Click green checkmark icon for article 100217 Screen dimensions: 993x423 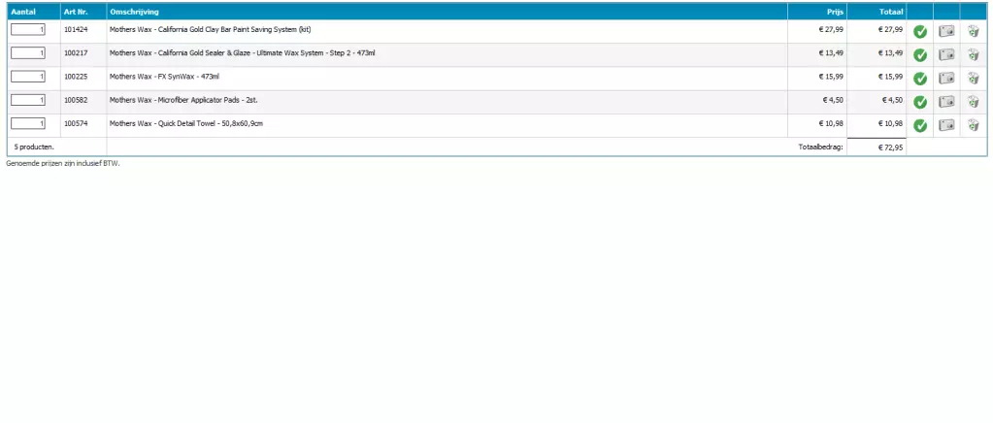pos(920,55)
